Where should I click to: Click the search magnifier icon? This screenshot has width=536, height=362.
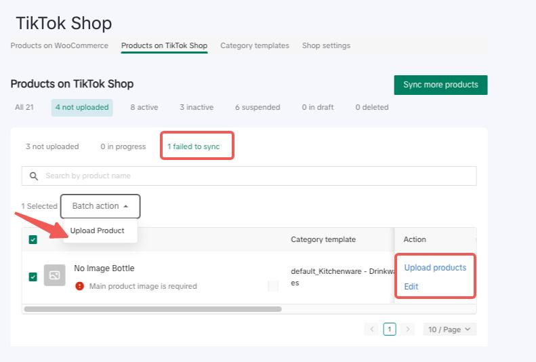(x=34, y=176)
